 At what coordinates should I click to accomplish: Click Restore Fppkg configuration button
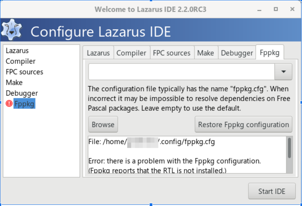pyautogui.click(x=243, y=125)
